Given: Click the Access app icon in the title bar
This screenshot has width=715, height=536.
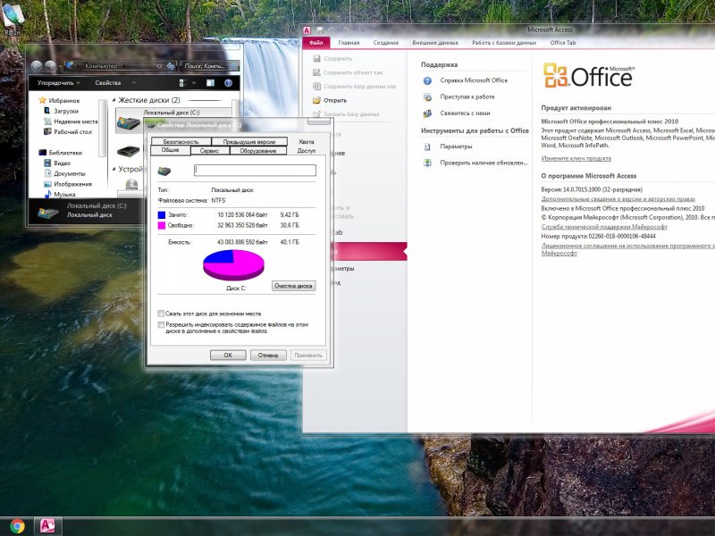Looking at the screenshot, I should 307,30.
